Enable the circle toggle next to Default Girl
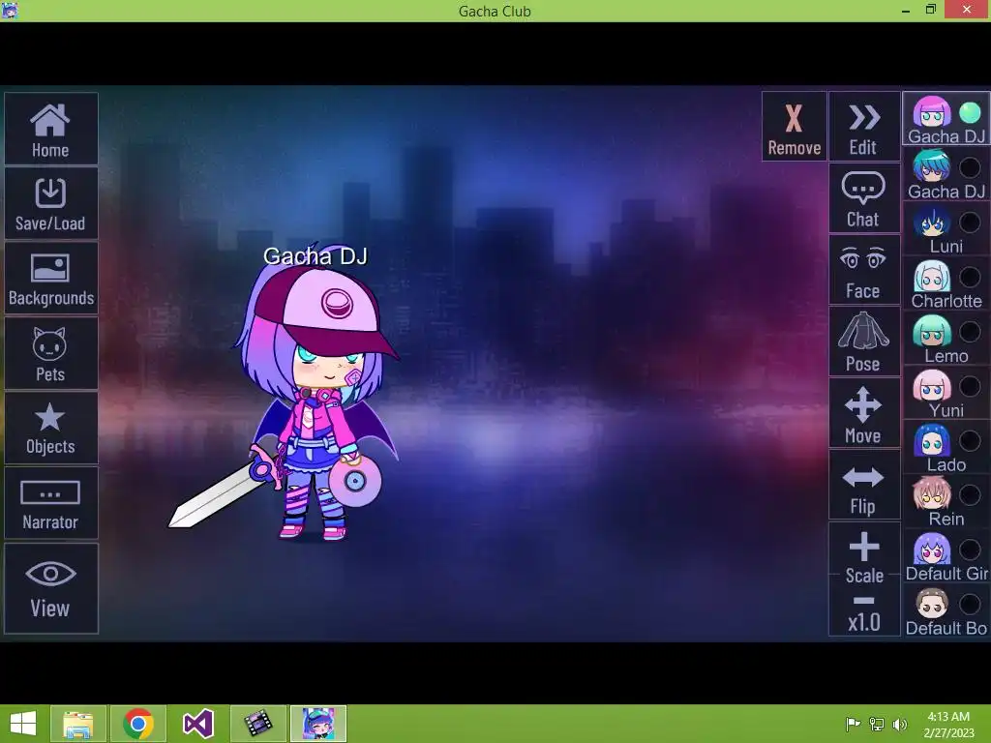Image resolution: width=991 pixels, height=743 pixels. (970, 550)
